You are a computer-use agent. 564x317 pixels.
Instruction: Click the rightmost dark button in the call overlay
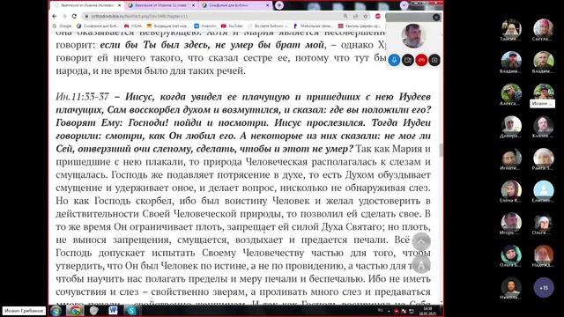click(x=434, y=60)
